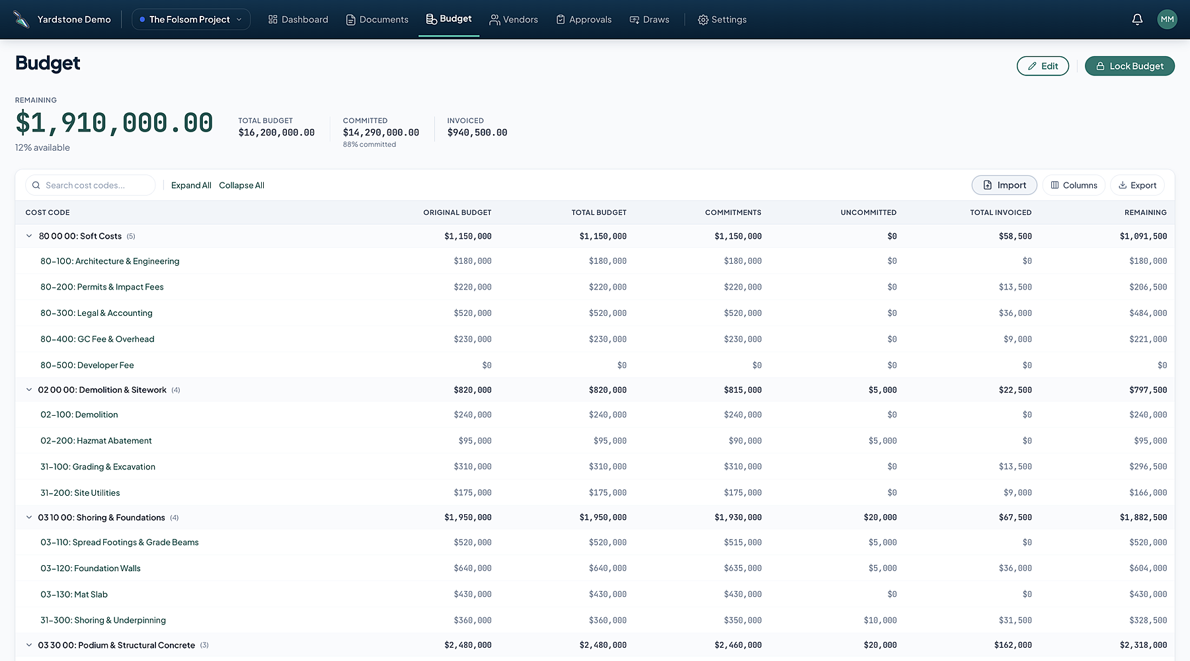The height and width of the screenshot is (661, 1190).
Task: Focus the Search cost codes field
Action: pos(91,185)
